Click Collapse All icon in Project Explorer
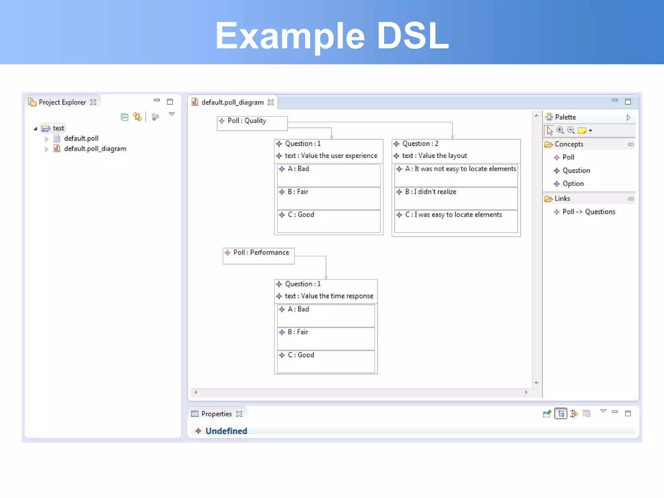This screenshot has height=498, width=664. [x=124, y=117]
